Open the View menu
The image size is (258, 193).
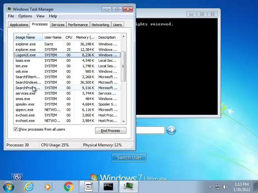pyautogui.click(x=41, y=16)
